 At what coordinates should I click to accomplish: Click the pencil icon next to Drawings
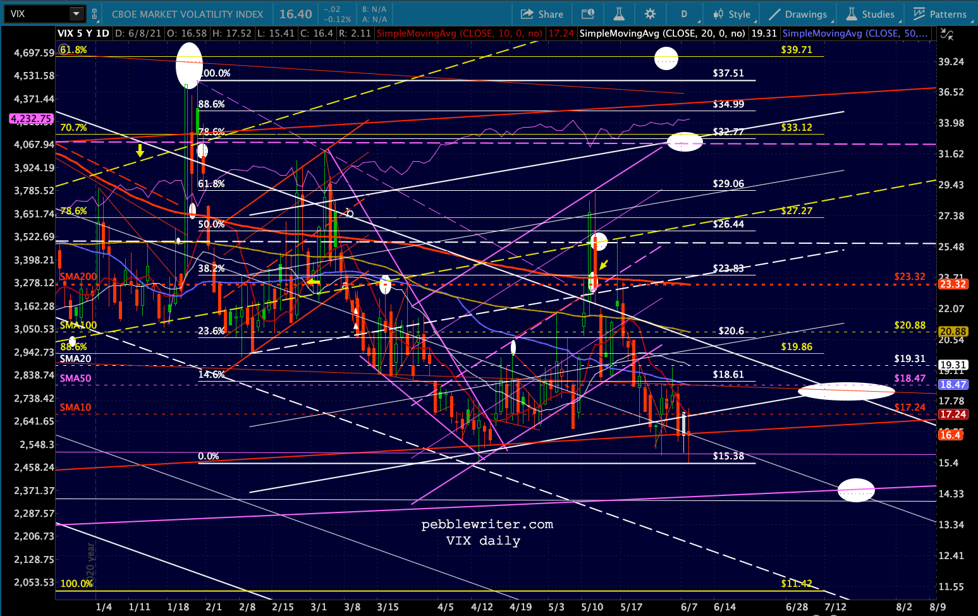tap(774, 14)
